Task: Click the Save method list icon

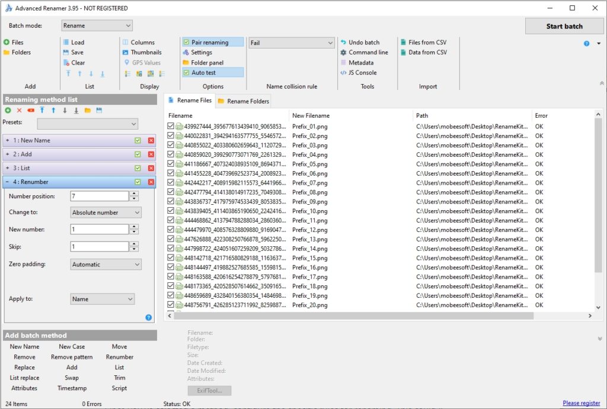Action: (99, 110)
